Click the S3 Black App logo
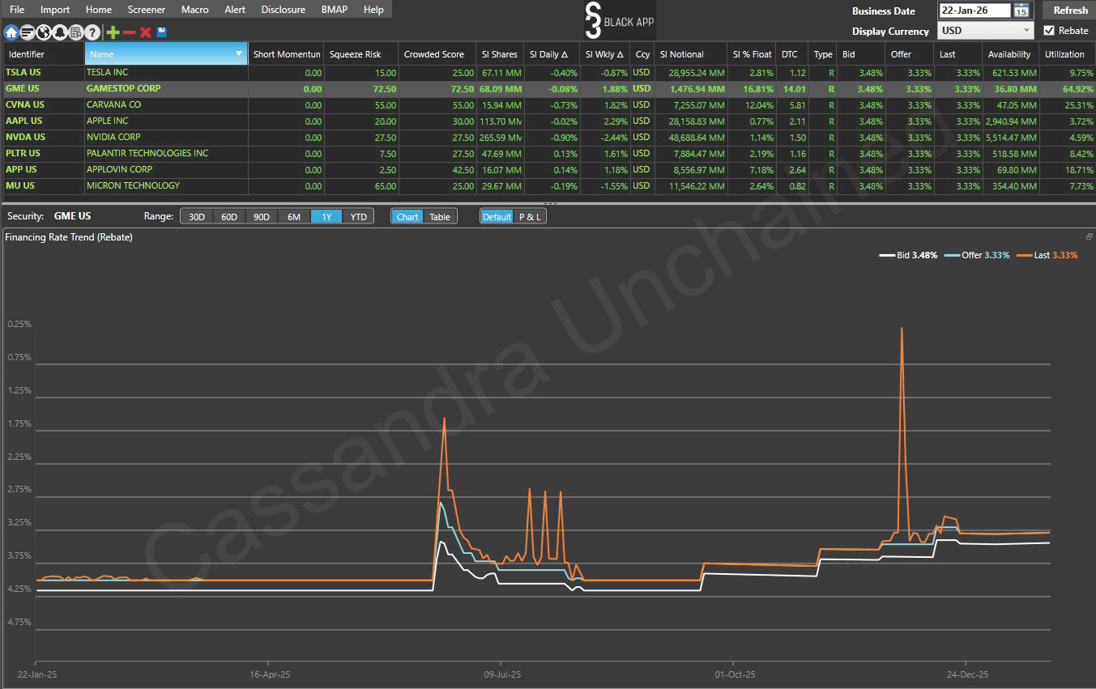Viewport: 1096px width, 689px height. pyautogui.click(x=619, y=20)
